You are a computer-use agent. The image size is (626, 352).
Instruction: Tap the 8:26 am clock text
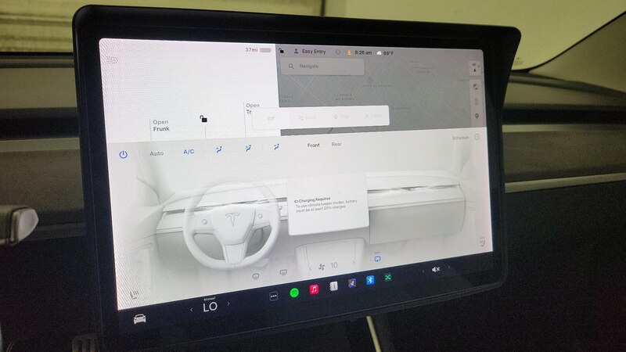(x=363, y=52)
